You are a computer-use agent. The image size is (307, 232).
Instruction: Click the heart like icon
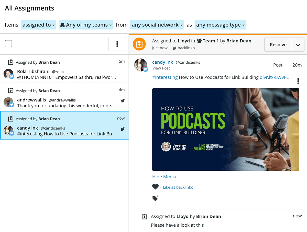pos(155,187)
